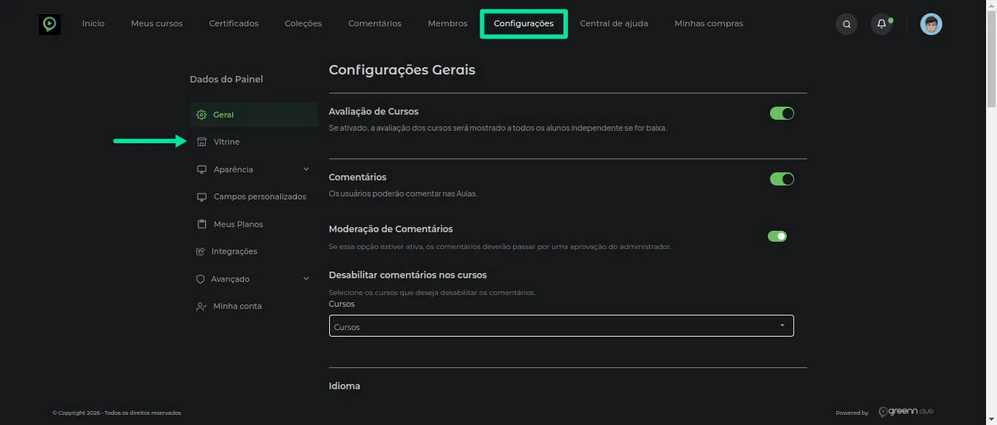The width and height of the screenshot is (997, 425).
Task: Click the Greenn Club logo icon
Action: [50, 24]
